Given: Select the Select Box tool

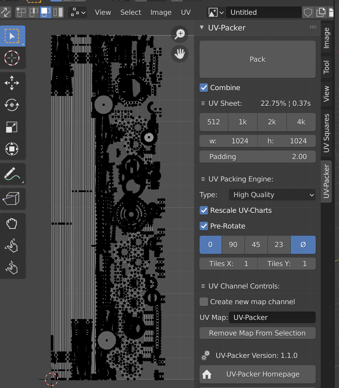Looking at the screenshot, I should tap(12, 36).
